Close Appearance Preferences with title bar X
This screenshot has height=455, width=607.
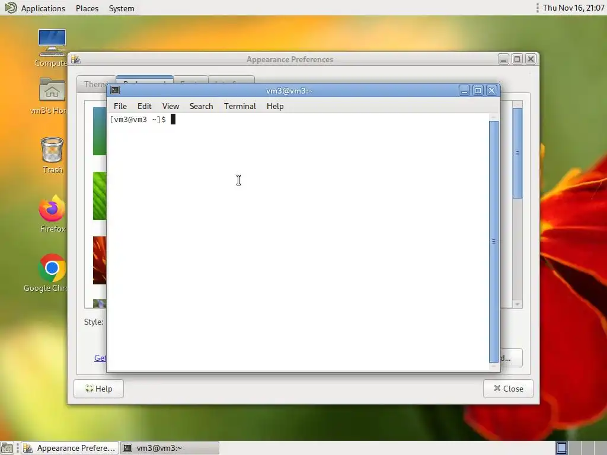pyautogui.click(x=531, y=59)
